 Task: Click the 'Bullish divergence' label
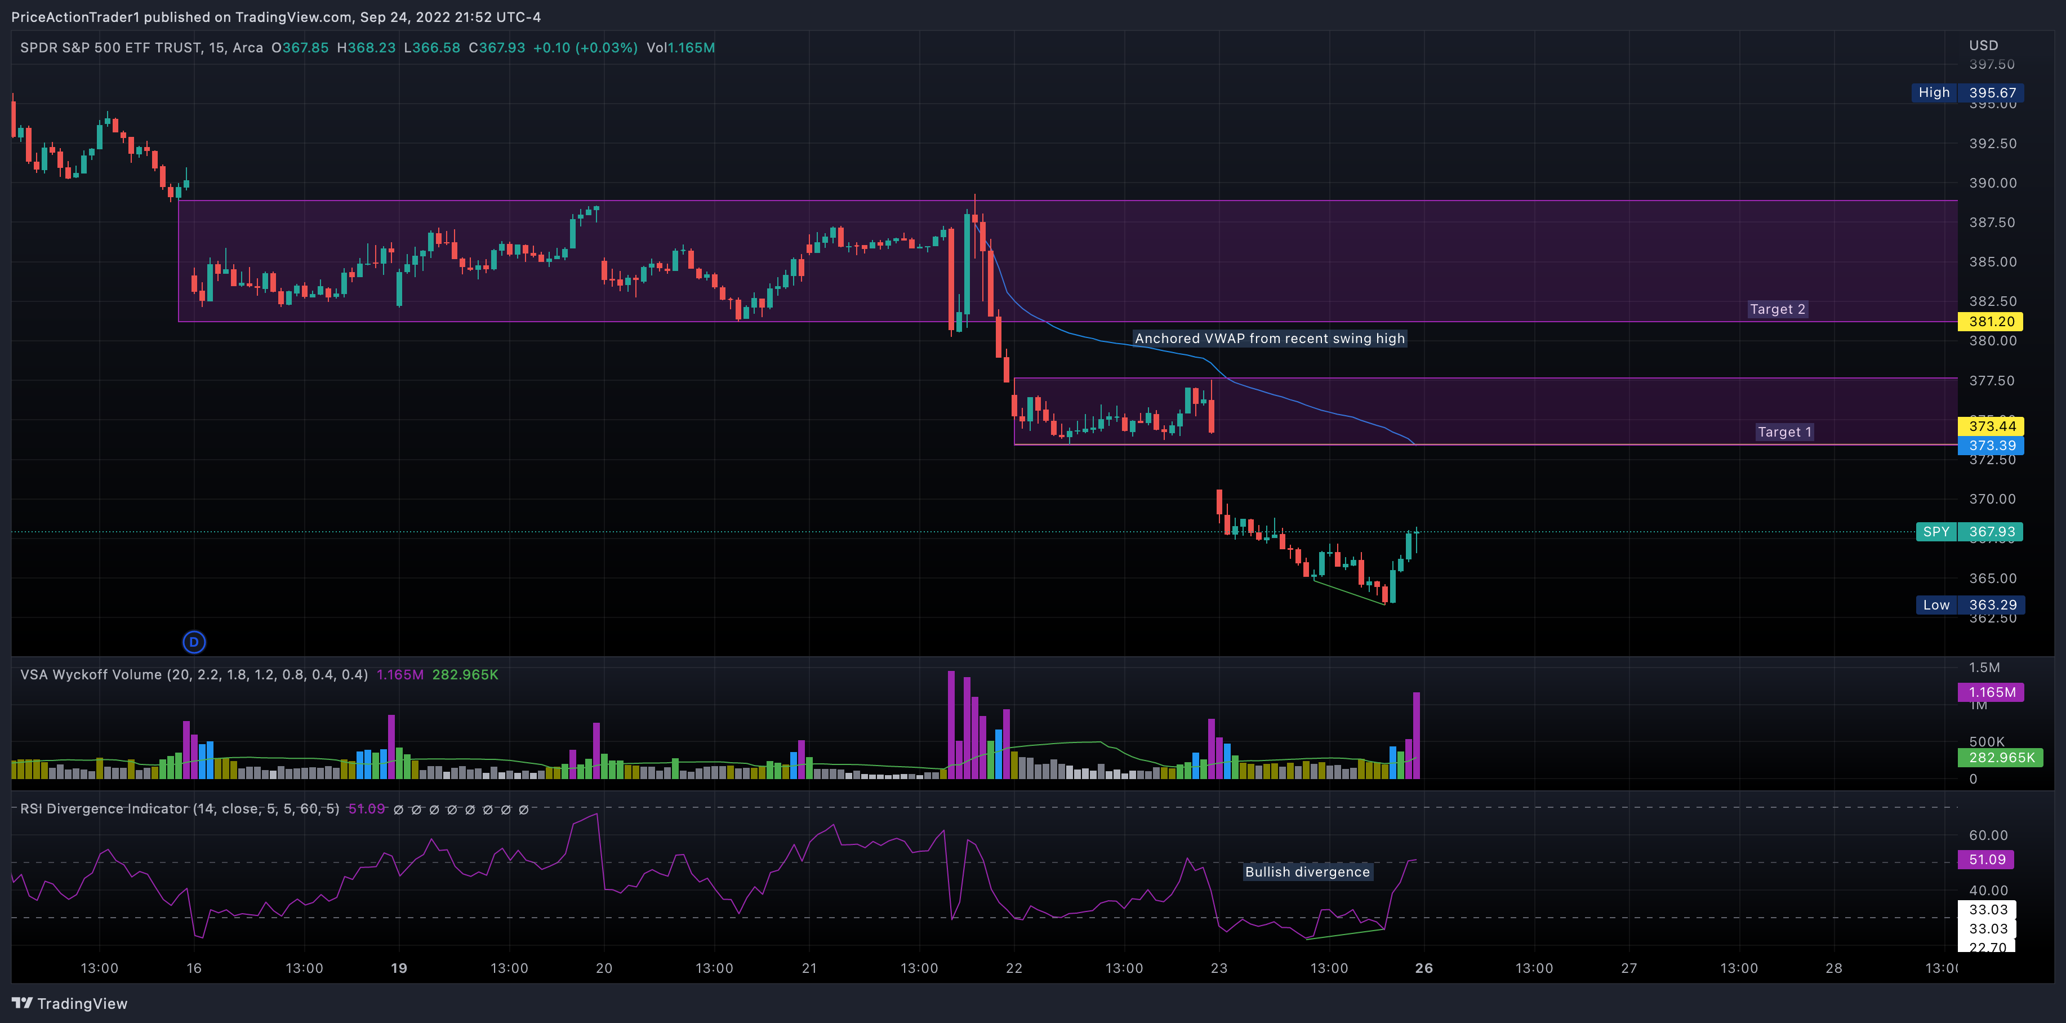click(x=1307, y=872)
